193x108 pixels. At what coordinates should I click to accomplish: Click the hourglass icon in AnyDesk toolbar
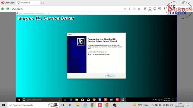click(130, 9)
